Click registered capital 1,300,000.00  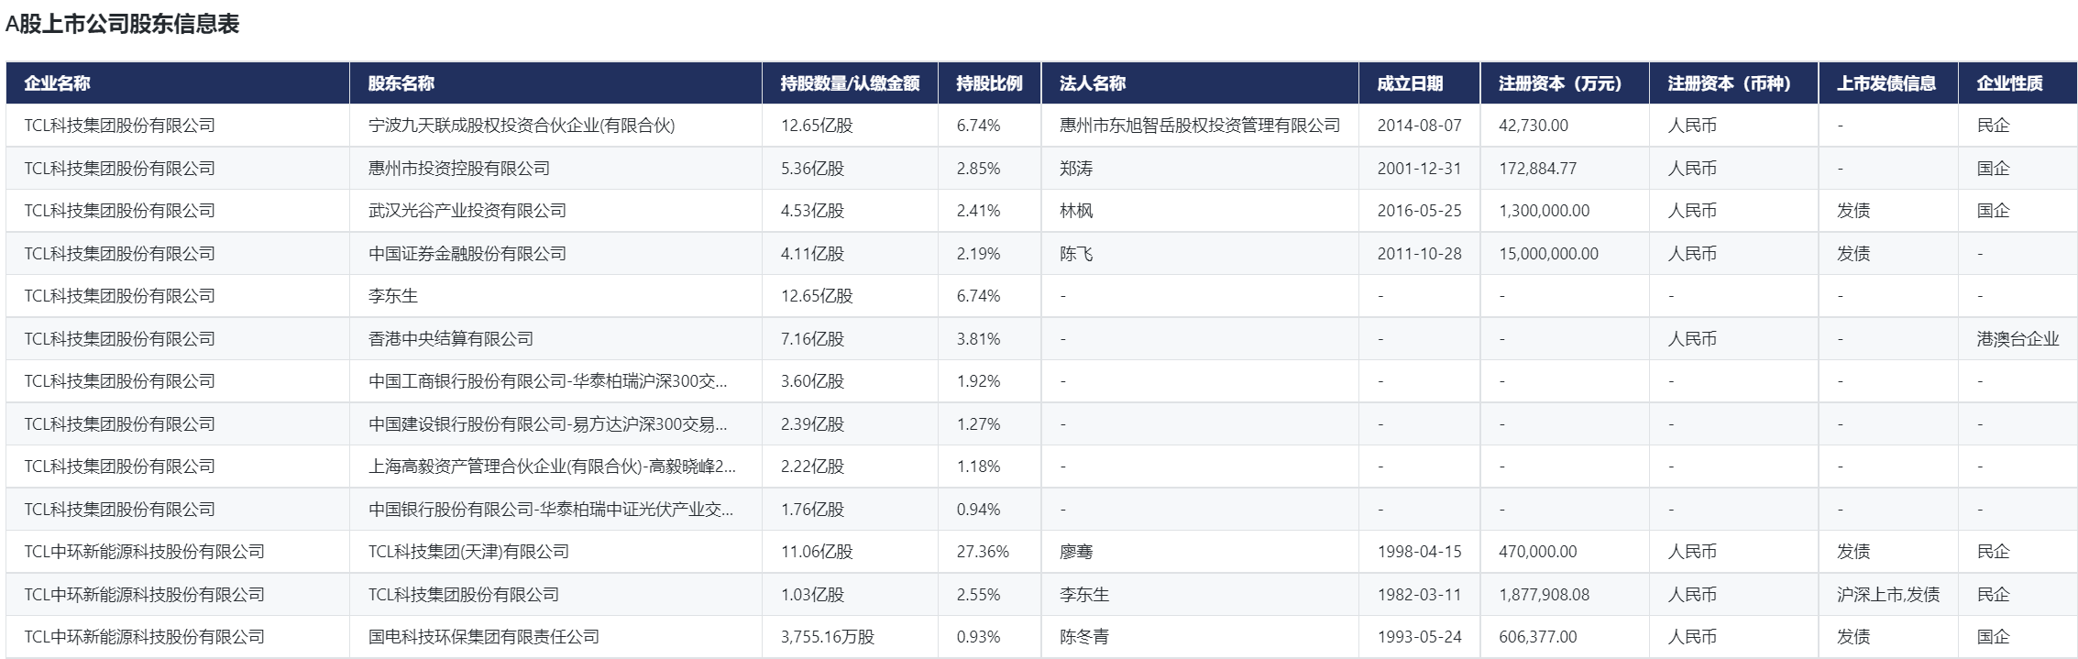tap(1545, 211)
